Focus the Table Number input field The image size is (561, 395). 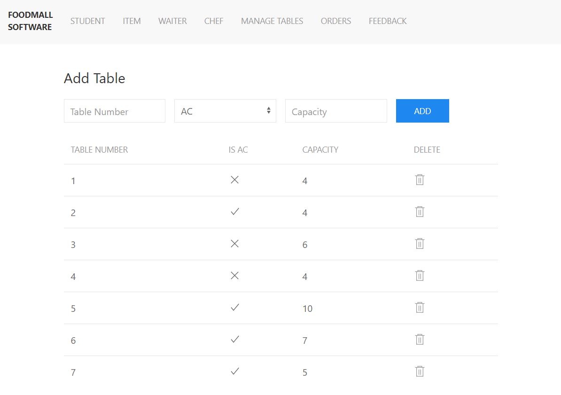(115, 111)
